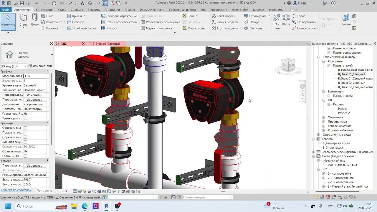Open the Текст модели tool
This screenshot has width=377, height=212.
(x=223, y=16)
